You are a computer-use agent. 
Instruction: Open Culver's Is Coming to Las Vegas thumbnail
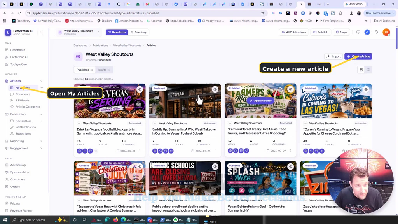coord(336,101)
